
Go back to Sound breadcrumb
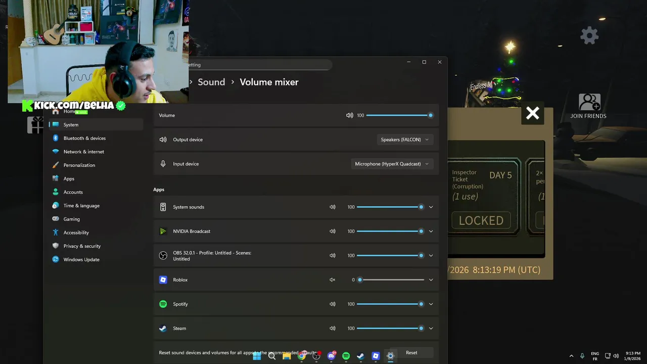(x=211, y=82)
